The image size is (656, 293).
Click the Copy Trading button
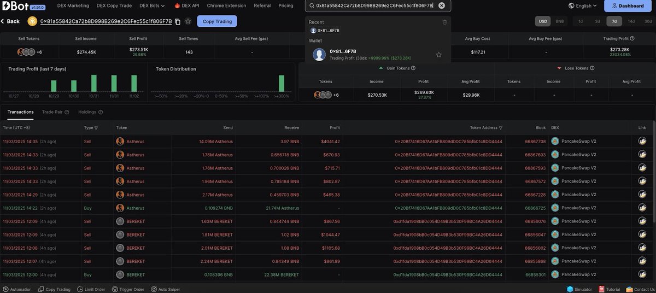(x=217, y=21)
